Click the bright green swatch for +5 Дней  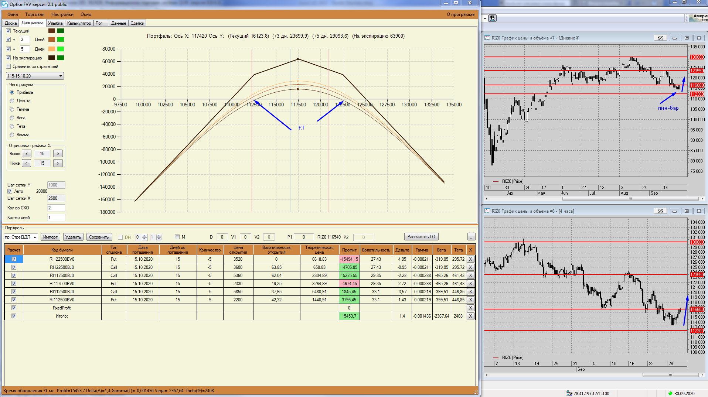(61, 49)
